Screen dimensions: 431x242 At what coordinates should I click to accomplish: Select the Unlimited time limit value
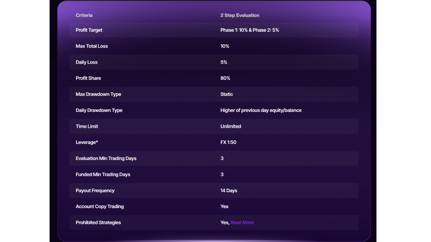point(231,126)
